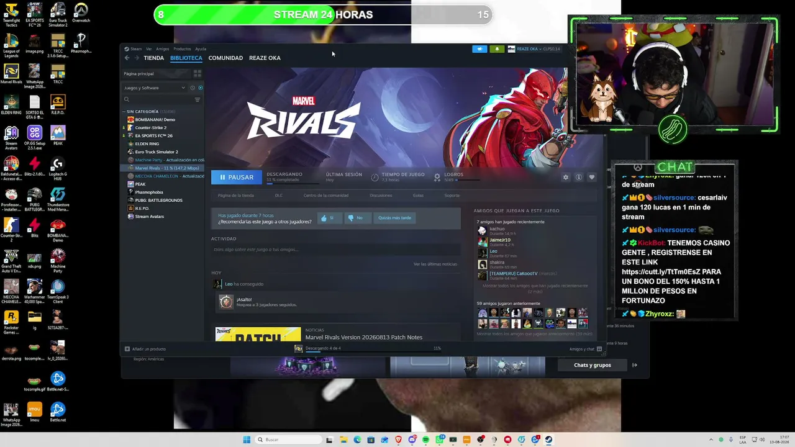Open Phasmophobia desktop shortcut
This screenshot has width=795, height=447.
tap(81, 43)
